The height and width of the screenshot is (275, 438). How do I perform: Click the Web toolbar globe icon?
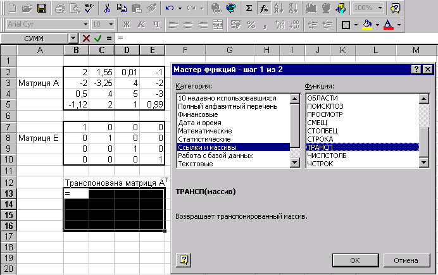231,8
